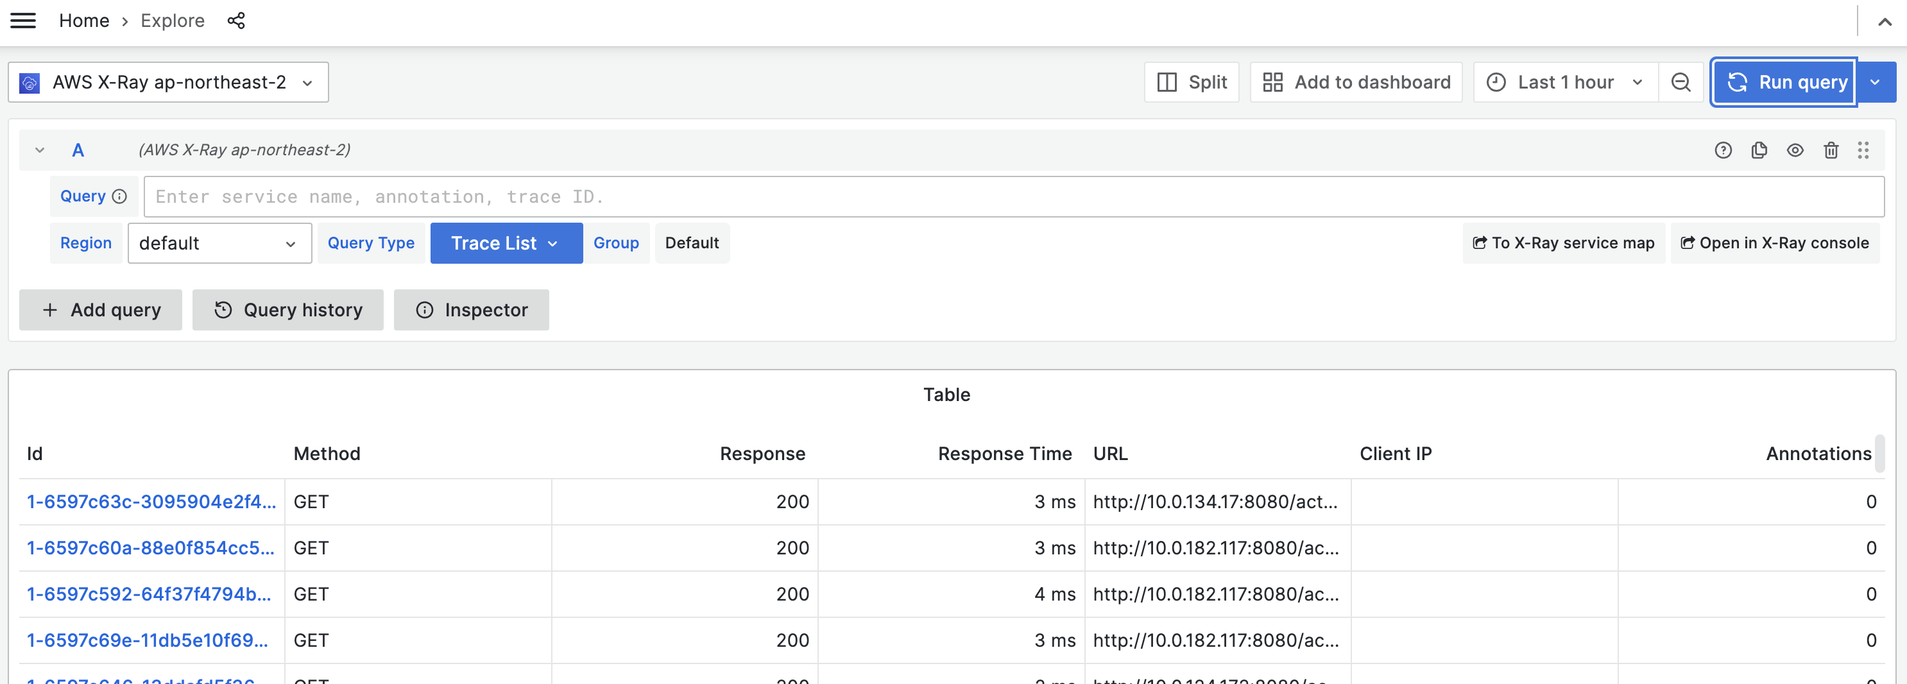Focus the query input field

(x=1013, y=197)
